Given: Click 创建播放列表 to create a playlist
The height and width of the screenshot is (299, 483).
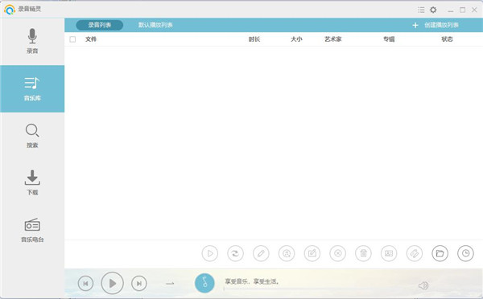Looking at the screenshot, I should click(441, 25).
